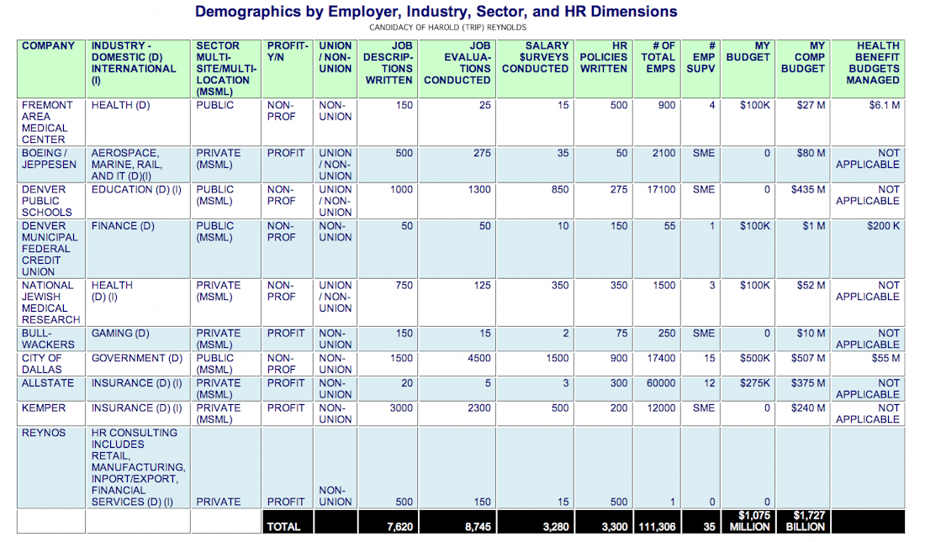Click the $500K budget value
The height and width of the screenshot is (542, 925).
coord(755,359)
